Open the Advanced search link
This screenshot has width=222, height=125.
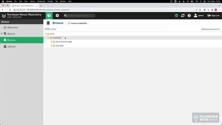(x=211, y=29)
